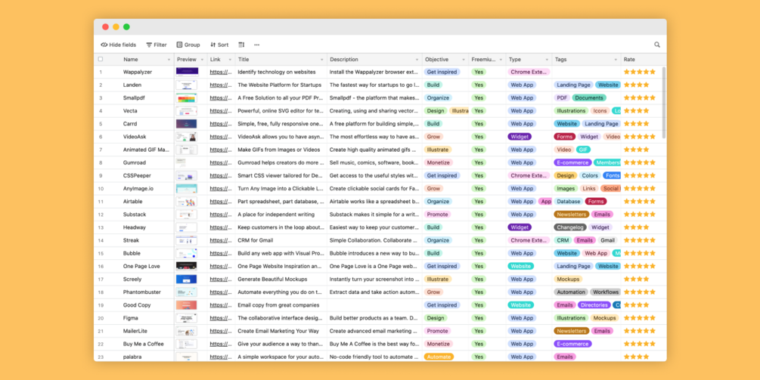Click the Hide fields eye icon
The height and width of the screenshot is (380, 760).
pyautogui.click(x=104, y=45)
